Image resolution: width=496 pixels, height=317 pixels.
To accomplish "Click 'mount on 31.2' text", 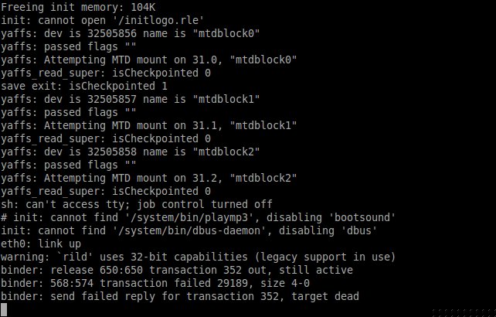I will click(177, 178).
